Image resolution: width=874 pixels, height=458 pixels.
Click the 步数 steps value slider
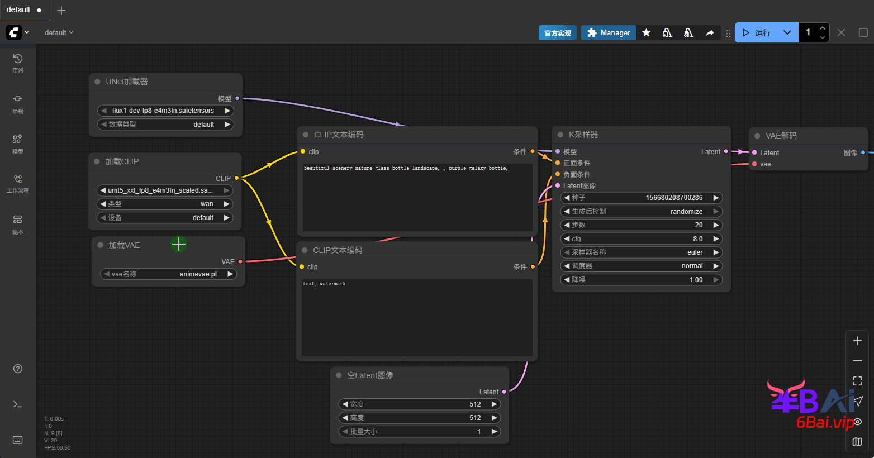641,225
